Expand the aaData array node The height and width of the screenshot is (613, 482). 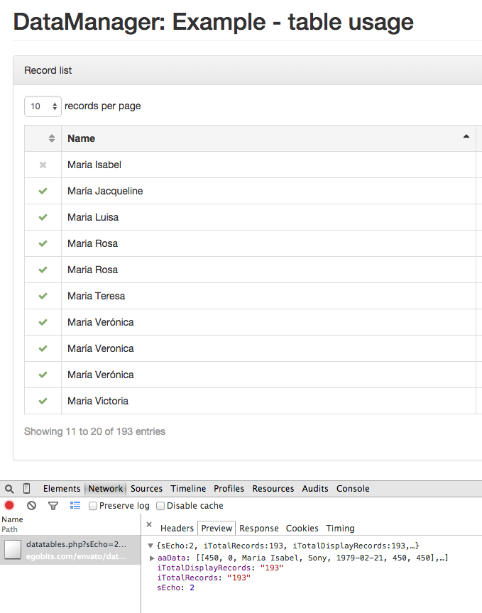click(x=152, y=558)
